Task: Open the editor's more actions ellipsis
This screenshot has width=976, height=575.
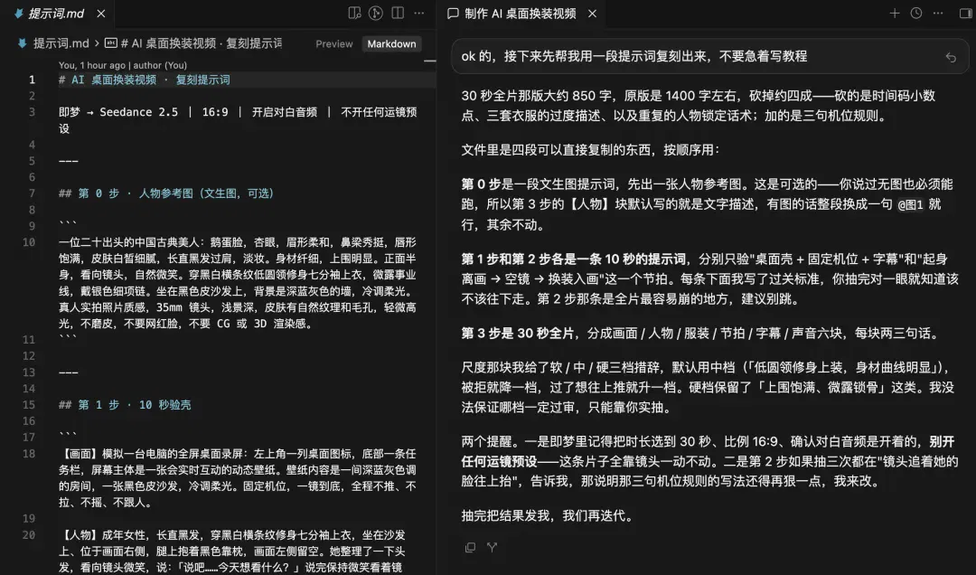Action: (419, 13)
